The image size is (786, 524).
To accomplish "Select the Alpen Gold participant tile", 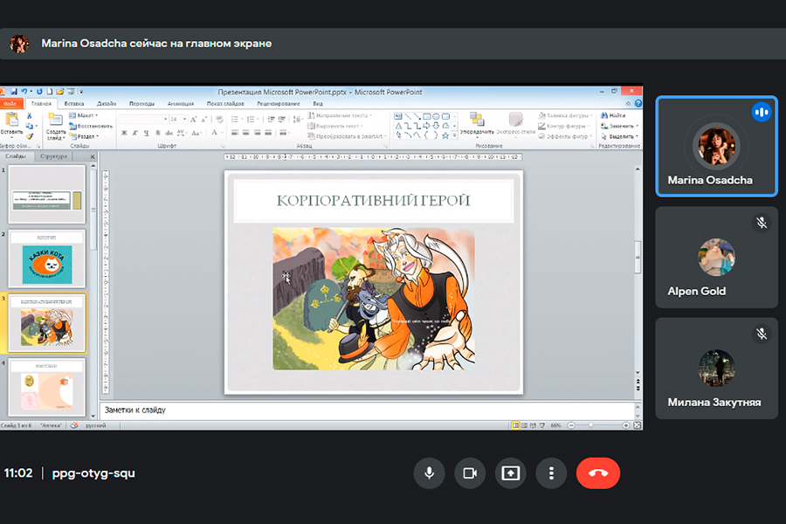I will pyautogui.click(x=716, y=258).
